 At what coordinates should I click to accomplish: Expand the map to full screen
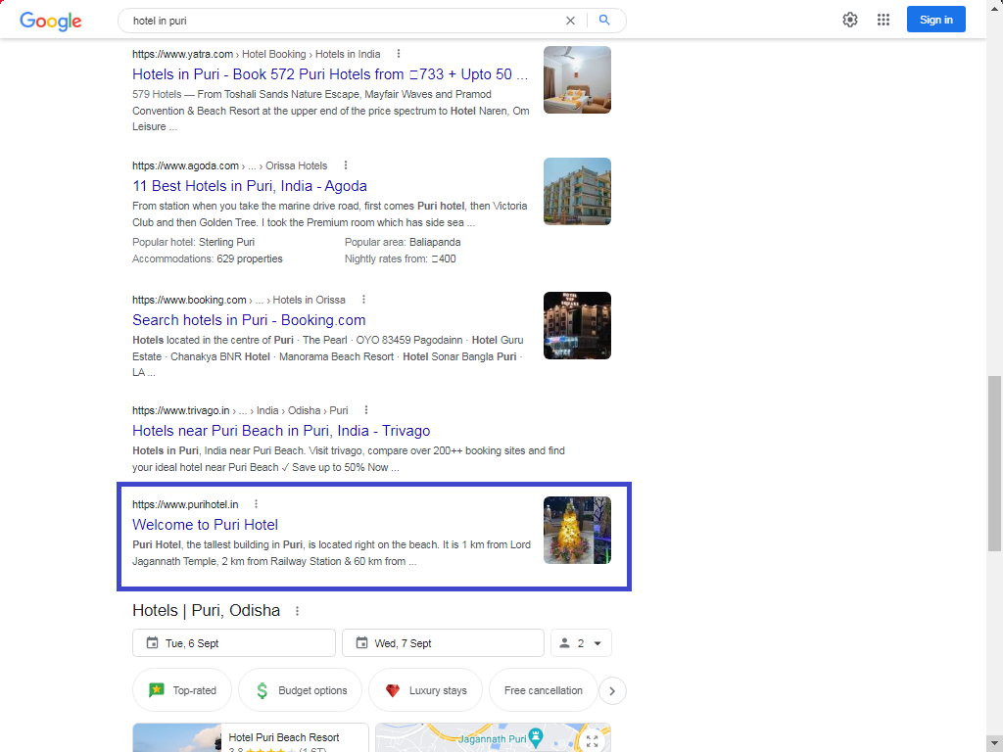(x=593, y=740)
